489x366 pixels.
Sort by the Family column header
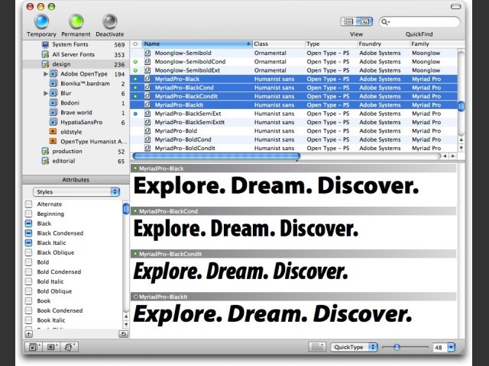437,44
